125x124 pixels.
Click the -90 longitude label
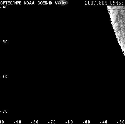point(17,122)
